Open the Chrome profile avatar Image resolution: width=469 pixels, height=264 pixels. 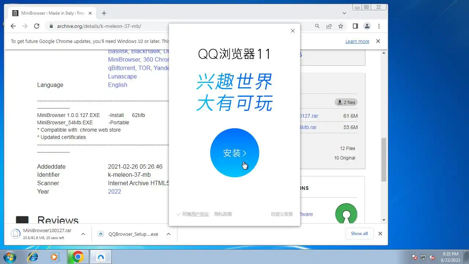[367, 26]
